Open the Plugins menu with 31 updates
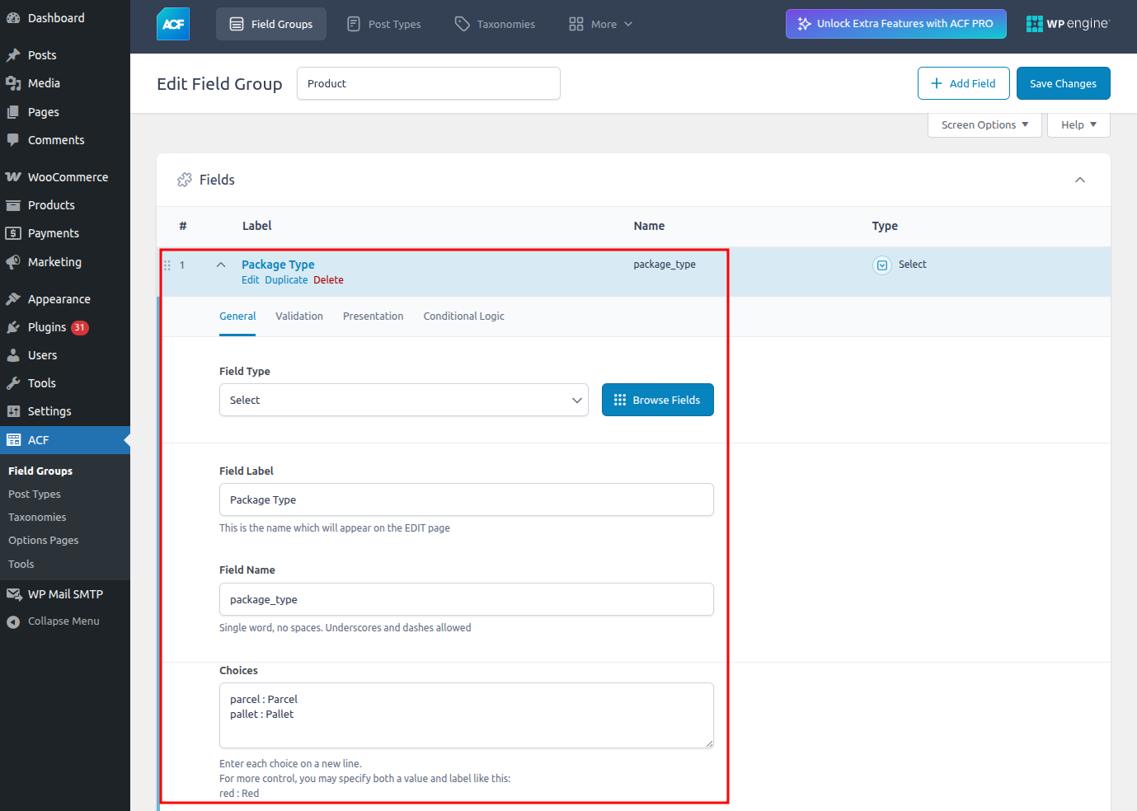The image size is (1137, 811). point(47,327)
